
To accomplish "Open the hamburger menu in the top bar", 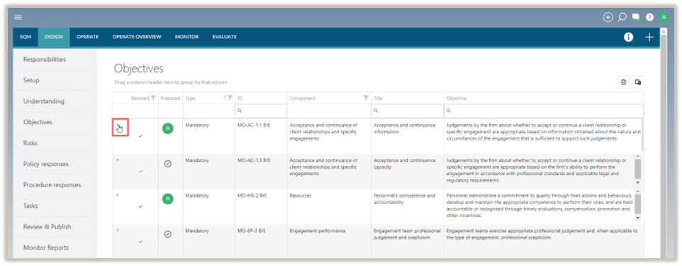I will tap(18, 17).
